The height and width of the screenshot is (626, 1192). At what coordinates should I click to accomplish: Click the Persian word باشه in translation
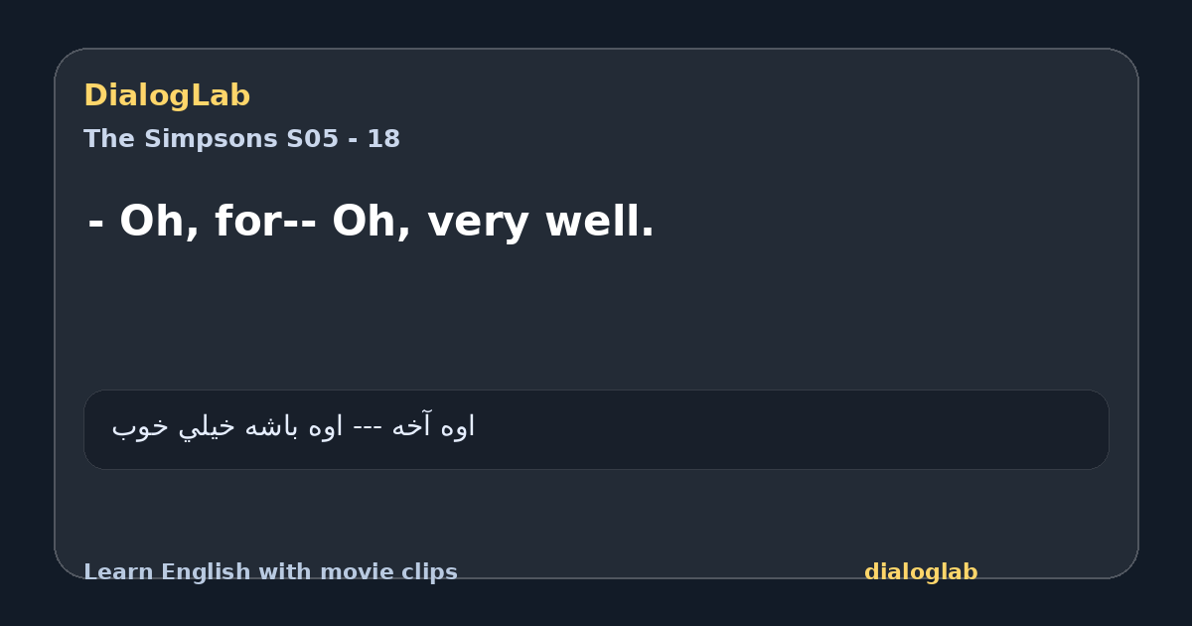pyautogui.click(x=272, y=427)
